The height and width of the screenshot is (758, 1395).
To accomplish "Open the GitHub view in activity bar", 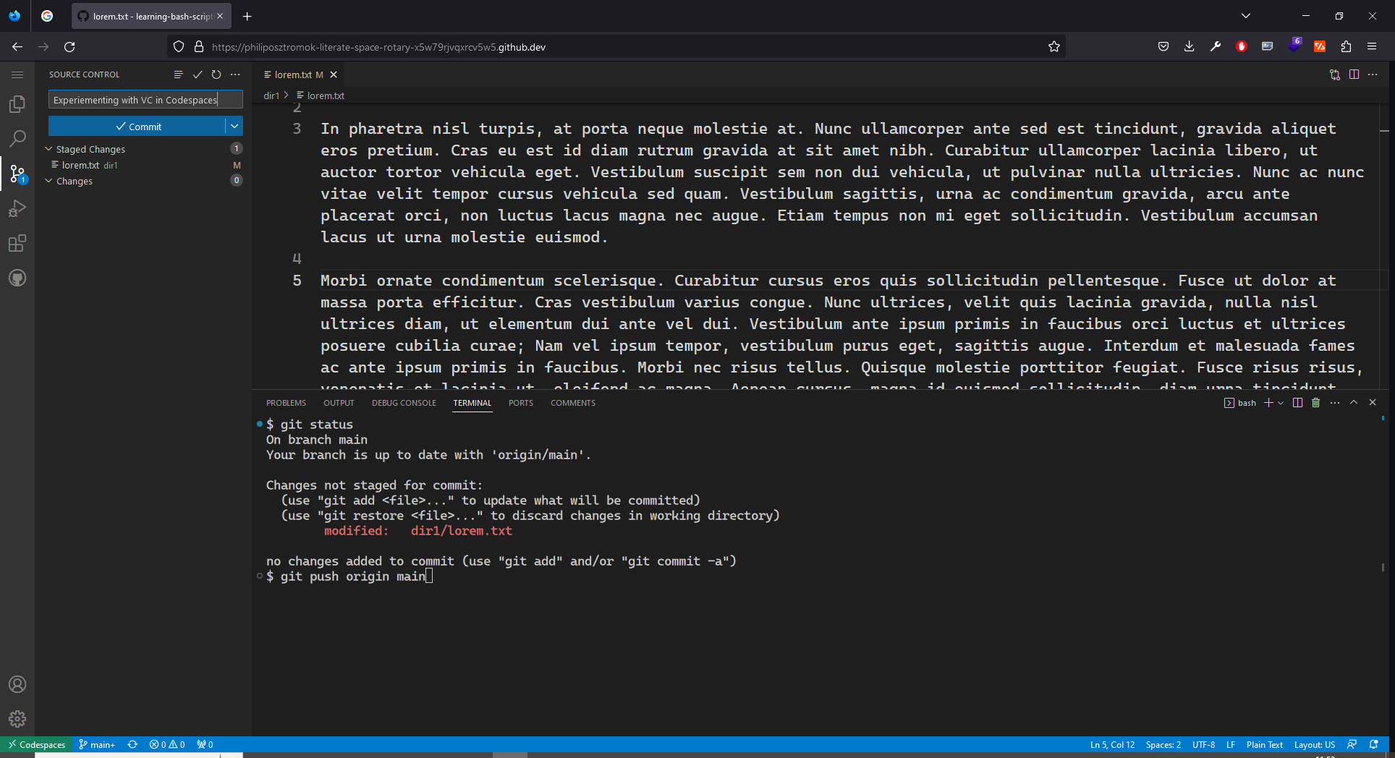I will click(x=17, y=278).
